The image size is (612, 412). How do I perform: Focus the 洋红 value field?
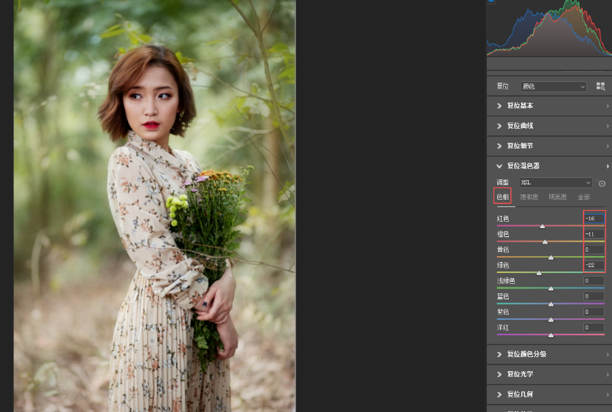click(x=594, y=327)
